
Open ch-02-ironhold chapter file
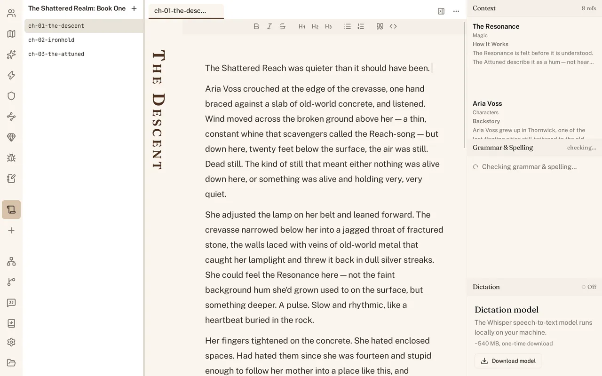pyautogui.click(x=84, y=40)
